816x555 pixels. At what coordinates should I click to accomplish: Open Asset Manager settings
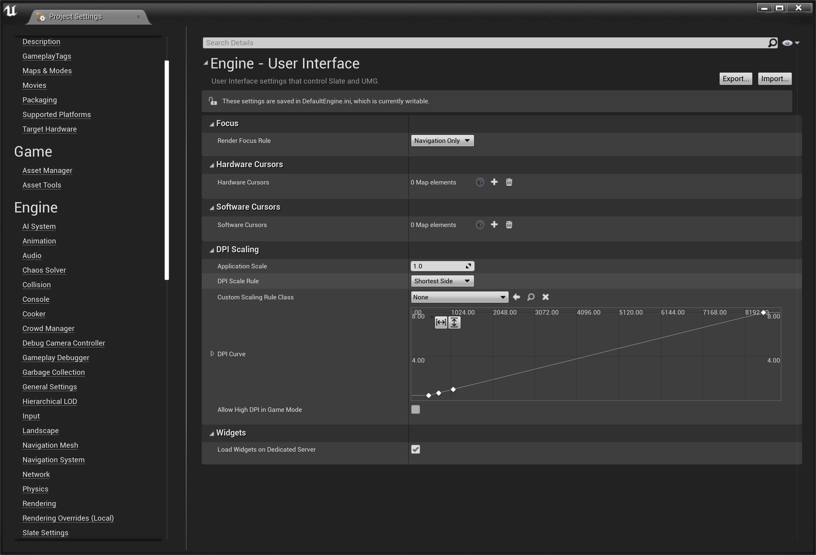[48, 170]
